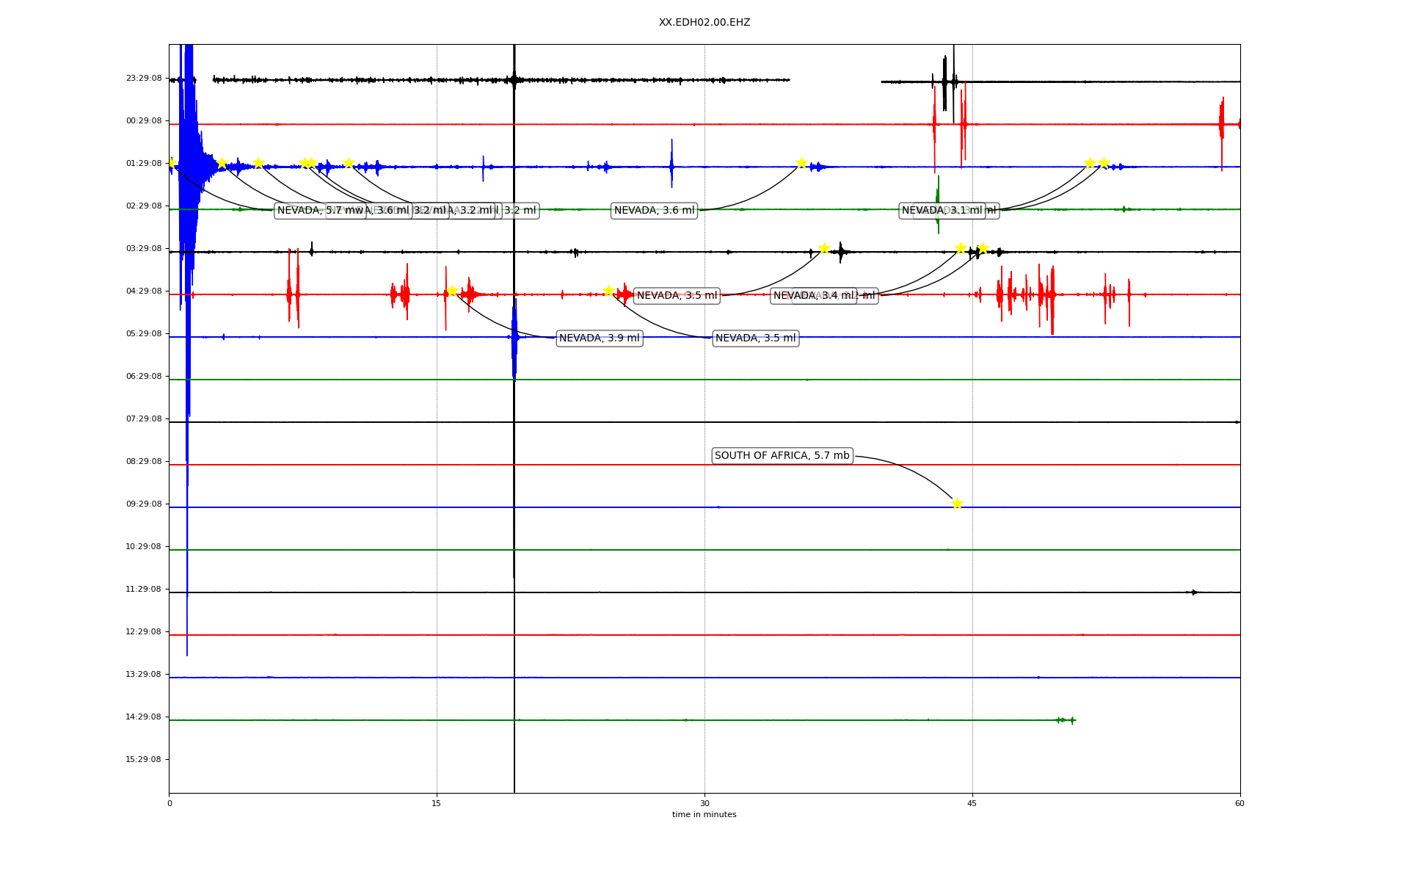The height and width of the screenshot is (881, 1409).
Task: Select the NEVADA, 3.9 ml annotation label
Action: point(599,338)
